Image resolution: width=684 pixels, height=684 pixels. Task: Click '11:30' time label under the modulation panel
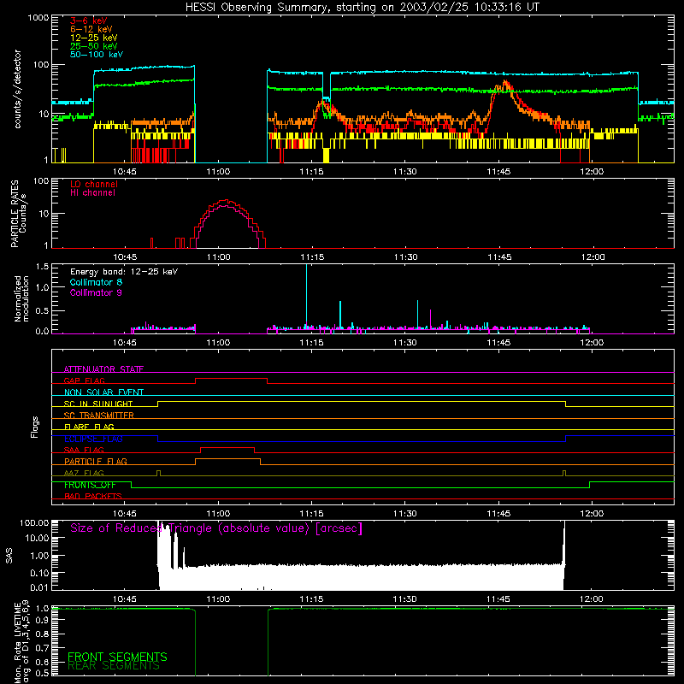tap(404, 343)
